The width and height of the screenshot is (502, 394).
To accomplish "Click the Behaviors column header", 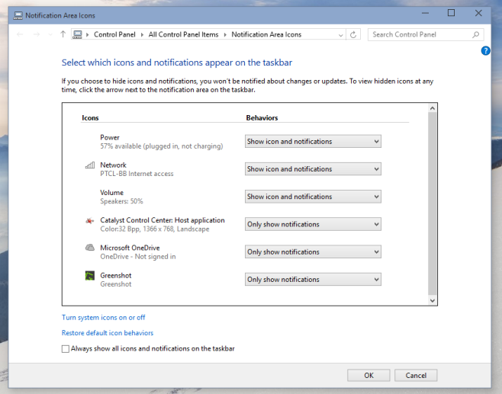I will pos(262,117).
